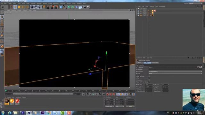Open Edit Render Settings clapperboard icon

pos(56,7)
